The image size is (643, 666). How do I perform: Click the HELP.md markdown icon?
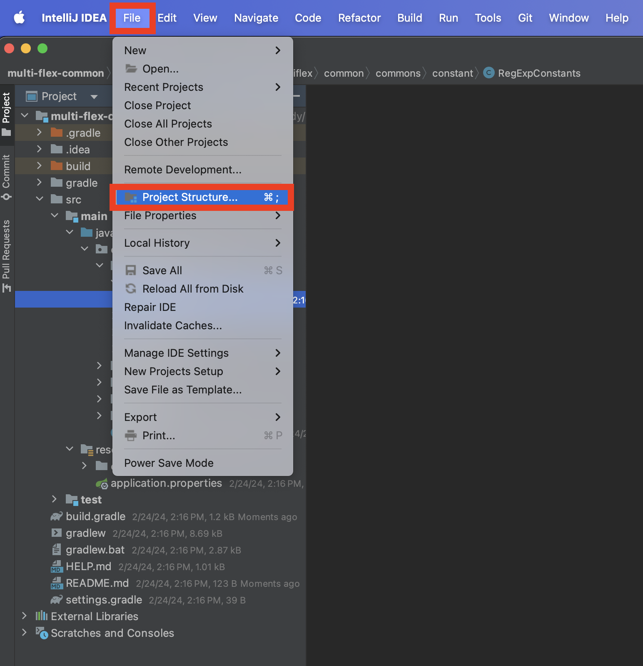56,566
